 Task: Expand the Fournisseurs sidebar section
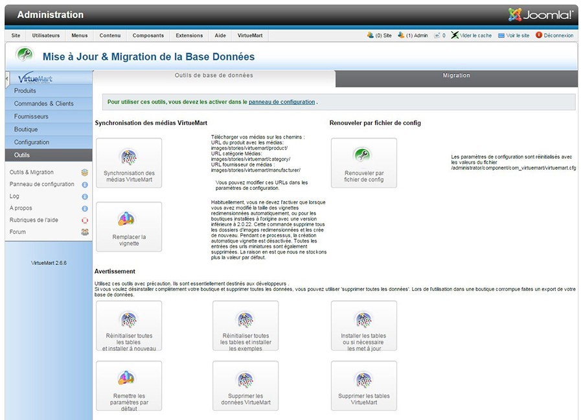49,117
